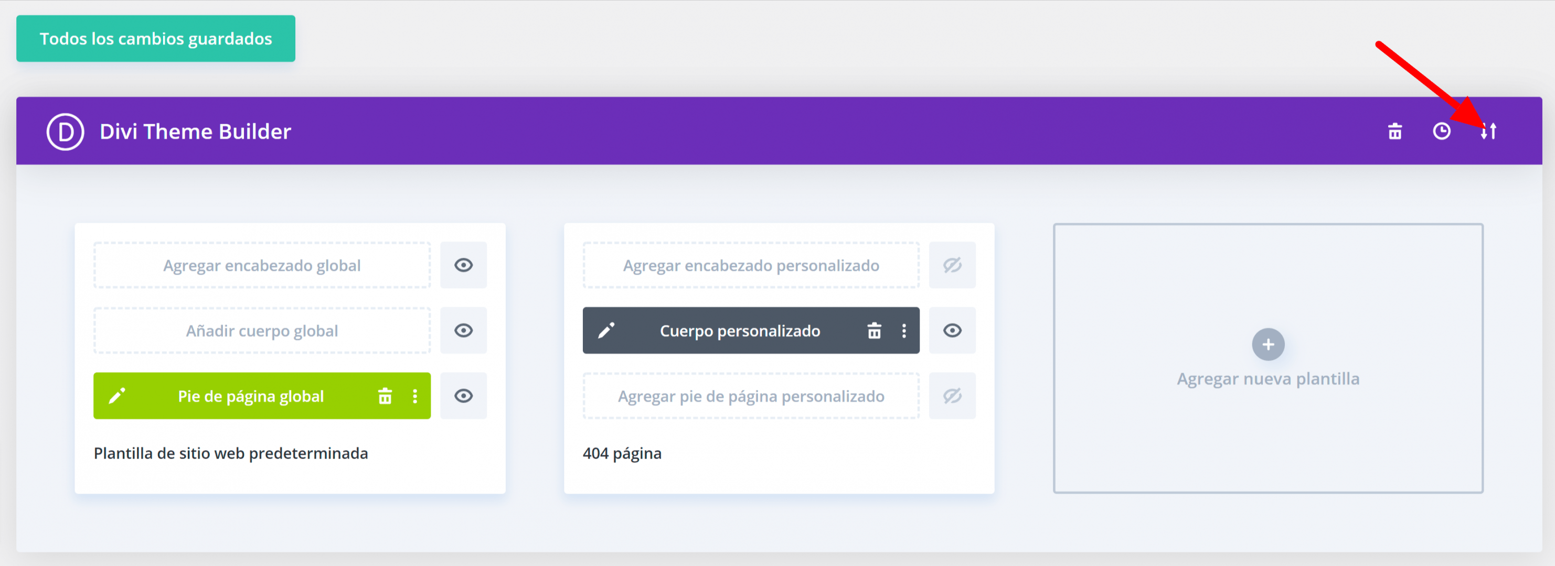Delete all templates with header trash icon
The image size is (1555, 566).
pyautogui.click(x=1395, y=131)
